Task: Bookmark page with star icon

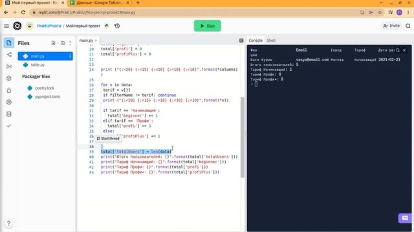Action: (x=380, y=12)
